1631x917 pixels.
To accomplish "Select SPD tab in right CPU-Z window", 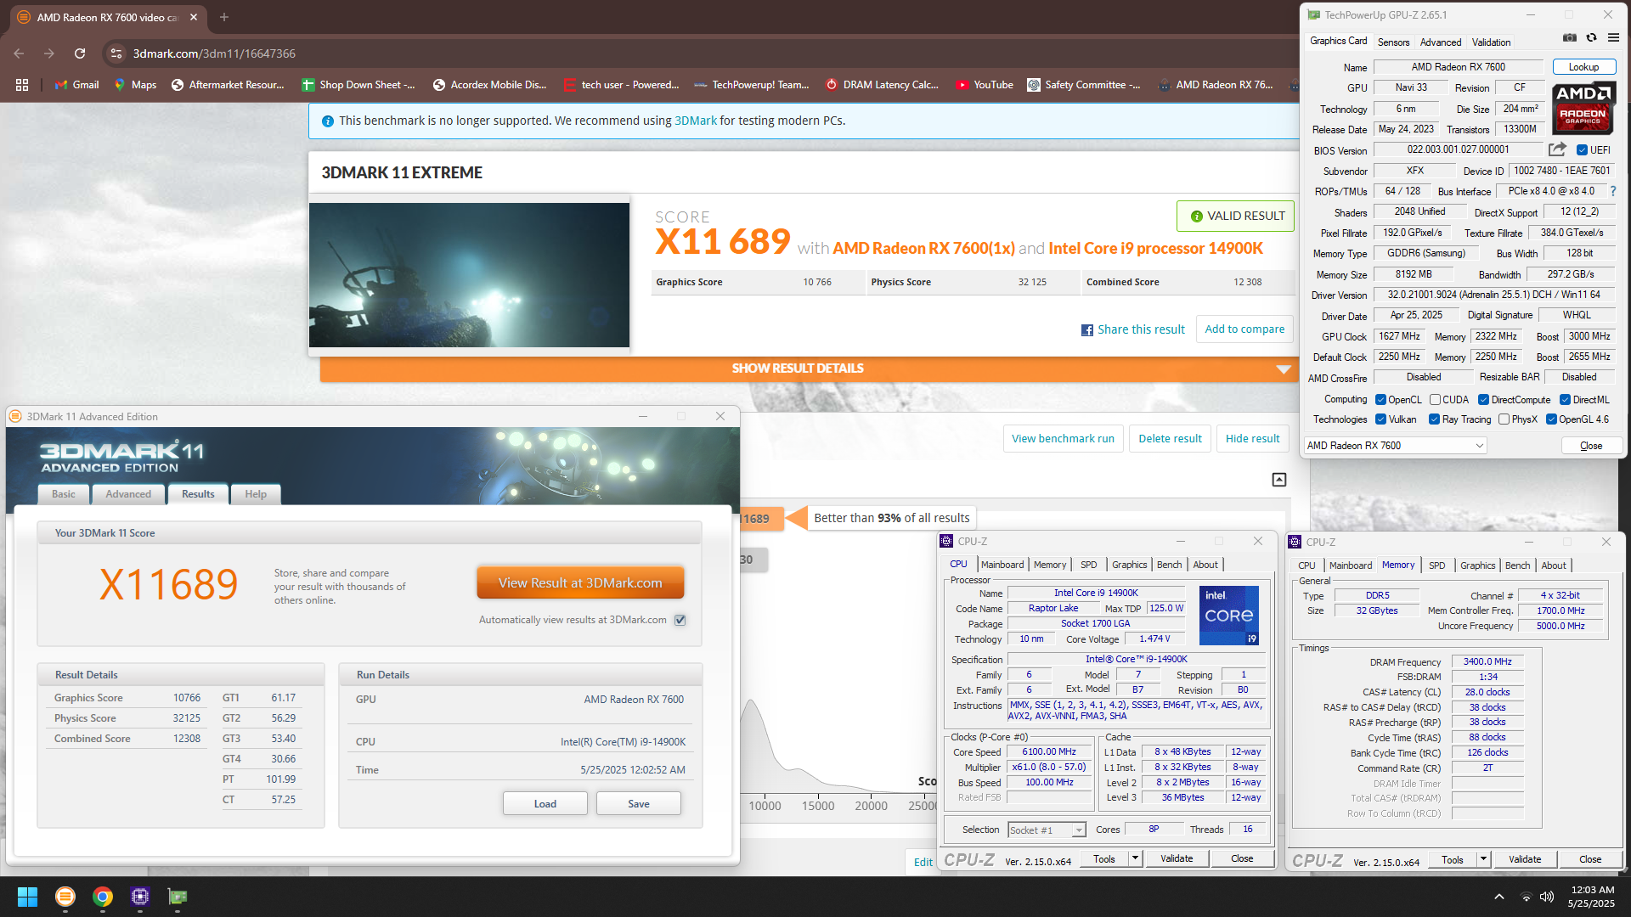I will pos(1436,566).
